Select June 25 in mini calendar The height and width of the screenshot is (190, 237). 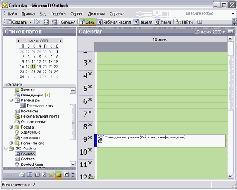click(34, 72)
